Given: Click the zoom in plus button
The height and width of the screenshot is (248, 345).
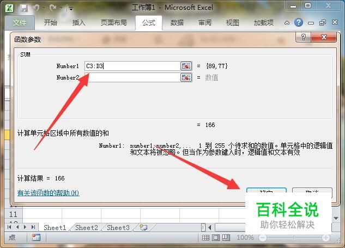Looking at the screenshot, I should pos(326,238).
